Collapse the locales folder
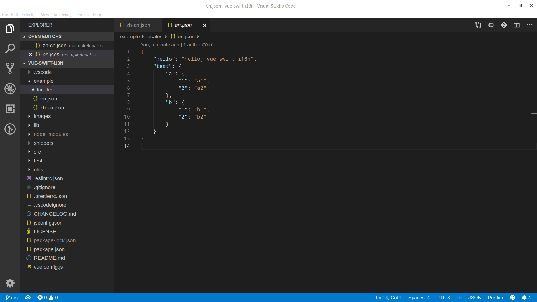Viewport: 537px width, 302px height. pos(45,90)
